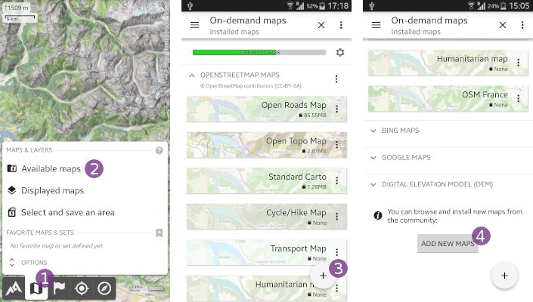Open options for OSM France
The width and height of the screenshot is (533, 302).
(x=519, y=98)
